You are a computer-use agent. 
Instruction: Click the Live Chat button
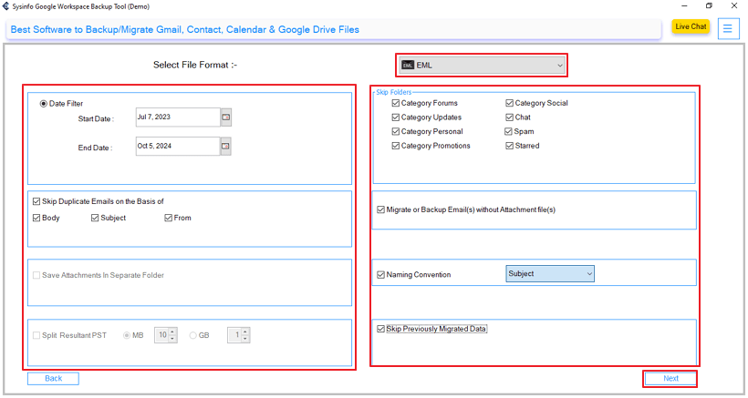[x=691, y=27]
